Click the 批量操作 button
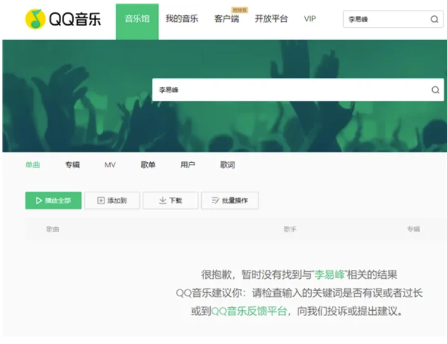447x344 pixels. point(230,201)
